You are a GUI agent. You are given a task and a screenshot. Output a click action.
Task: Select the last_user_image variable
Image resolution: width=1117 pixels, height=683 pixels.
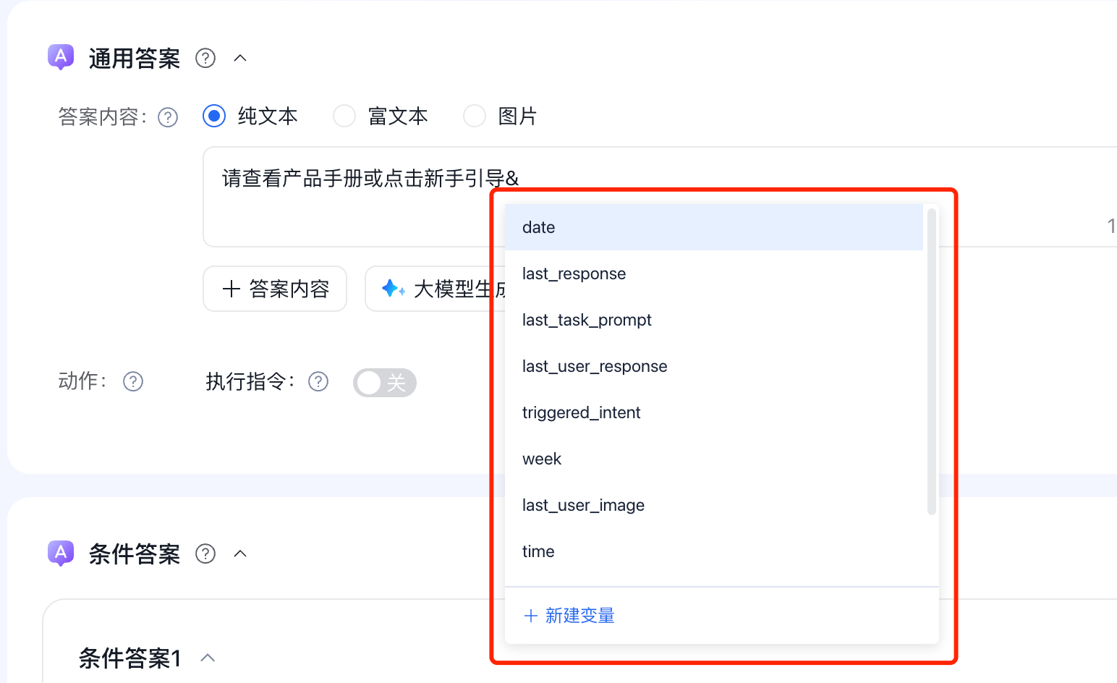(x=583, y=505)
